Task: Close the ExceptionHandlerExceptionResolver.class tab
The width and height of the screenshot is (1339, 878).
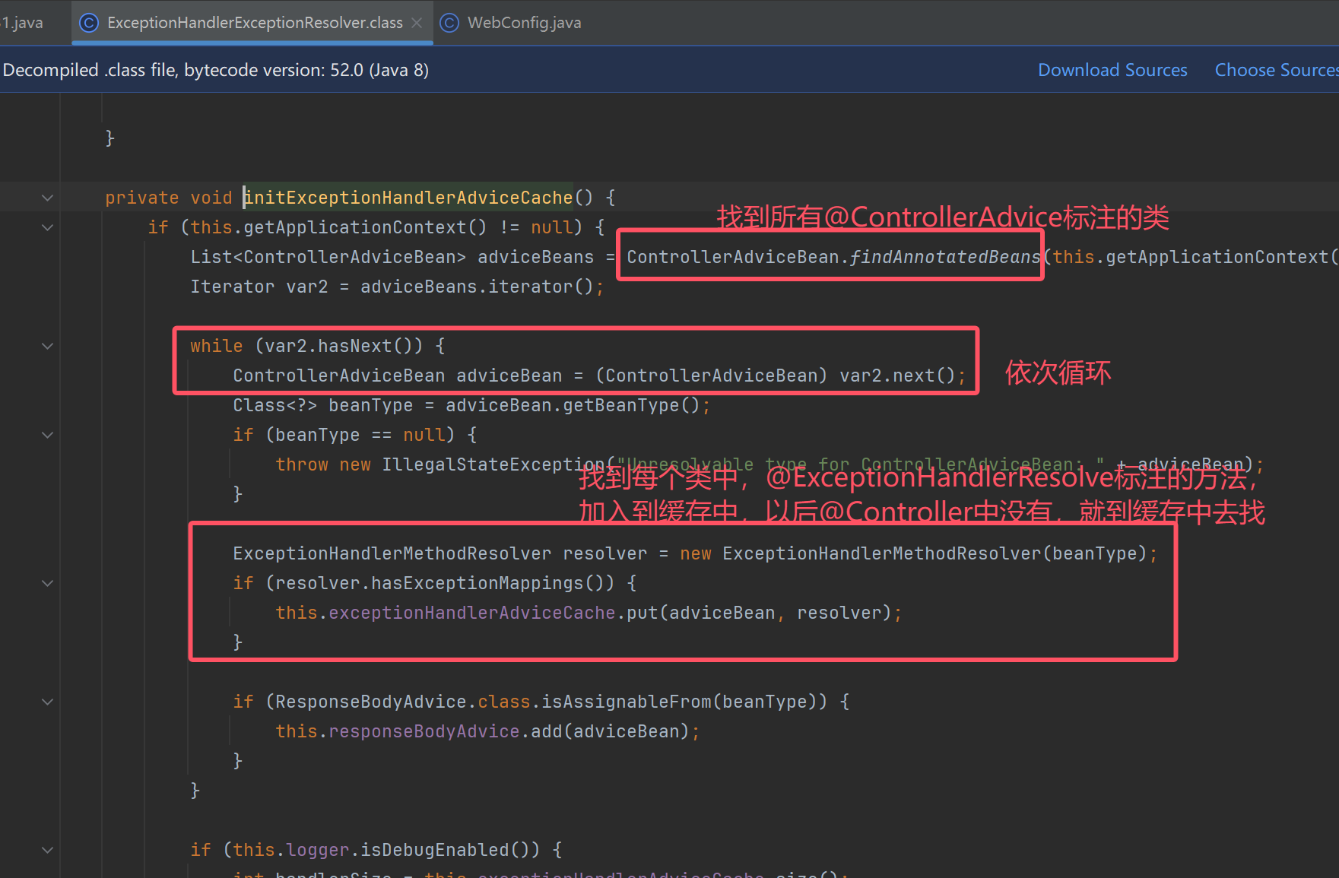Action: click(417, 23)
